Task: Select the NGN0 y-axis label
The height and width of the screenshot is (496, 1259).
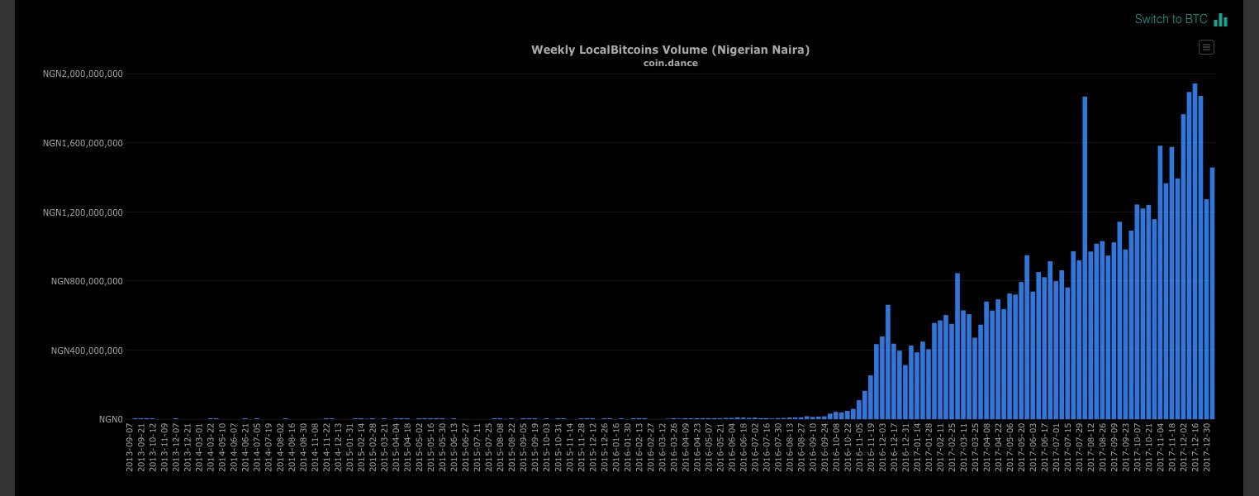Action: 111,419
